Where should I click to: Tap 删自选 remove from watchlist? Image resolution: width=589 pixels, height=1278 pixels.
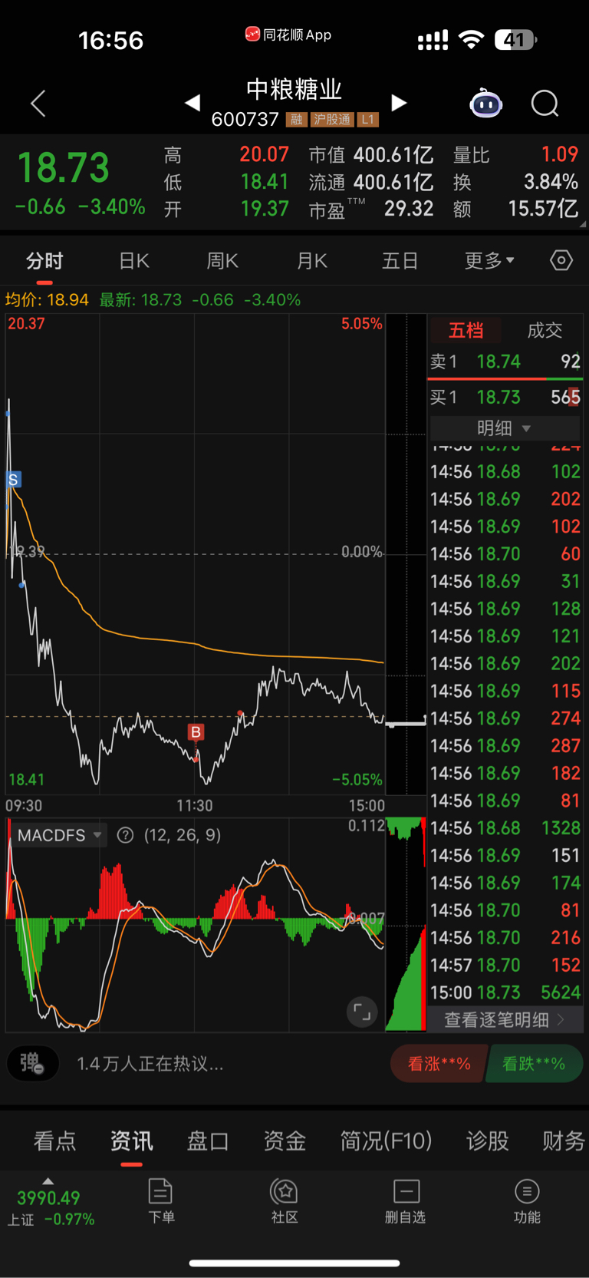coord(406,1200)
